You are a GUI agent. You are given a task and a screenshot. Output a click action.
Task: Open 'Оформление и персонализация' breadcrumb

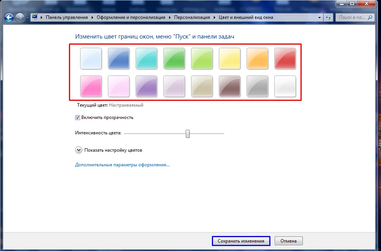[x=131, y=17]
